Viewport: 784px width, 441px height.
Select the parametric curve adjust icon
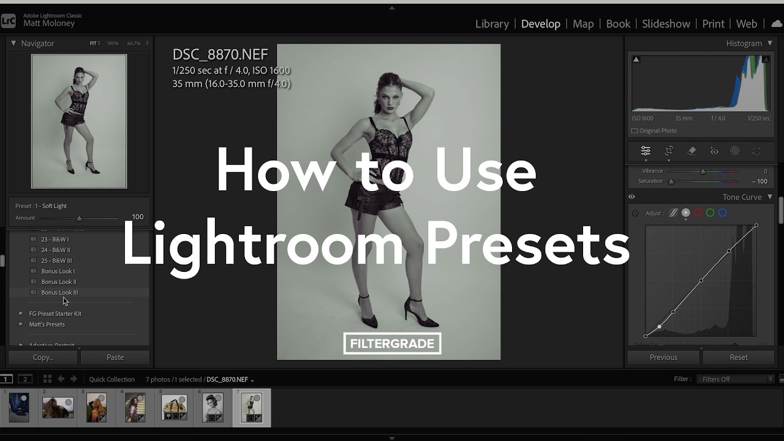click(x=673, y=213)
